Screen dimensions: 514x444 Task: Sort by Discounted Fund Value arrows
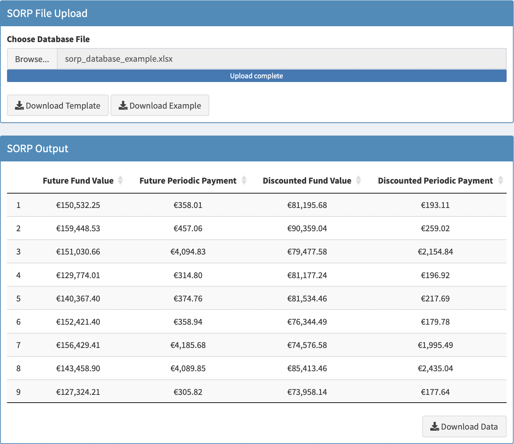coord(358,180)
